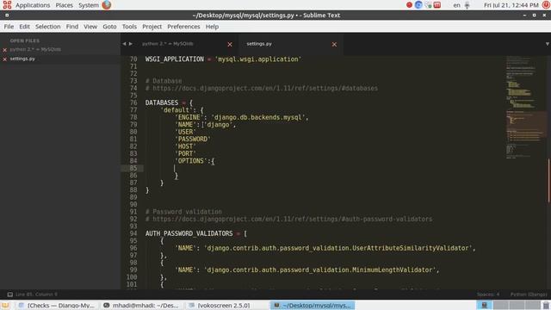Viewport: 551px width, 310px height.
Task: Switch to Checks Django-My taskbar window
Action: point(56,305)
